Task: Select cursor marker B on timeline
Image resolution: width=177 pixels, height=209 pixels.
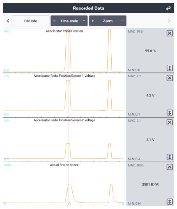Action: pyautogui.click(x=123, y=204)
